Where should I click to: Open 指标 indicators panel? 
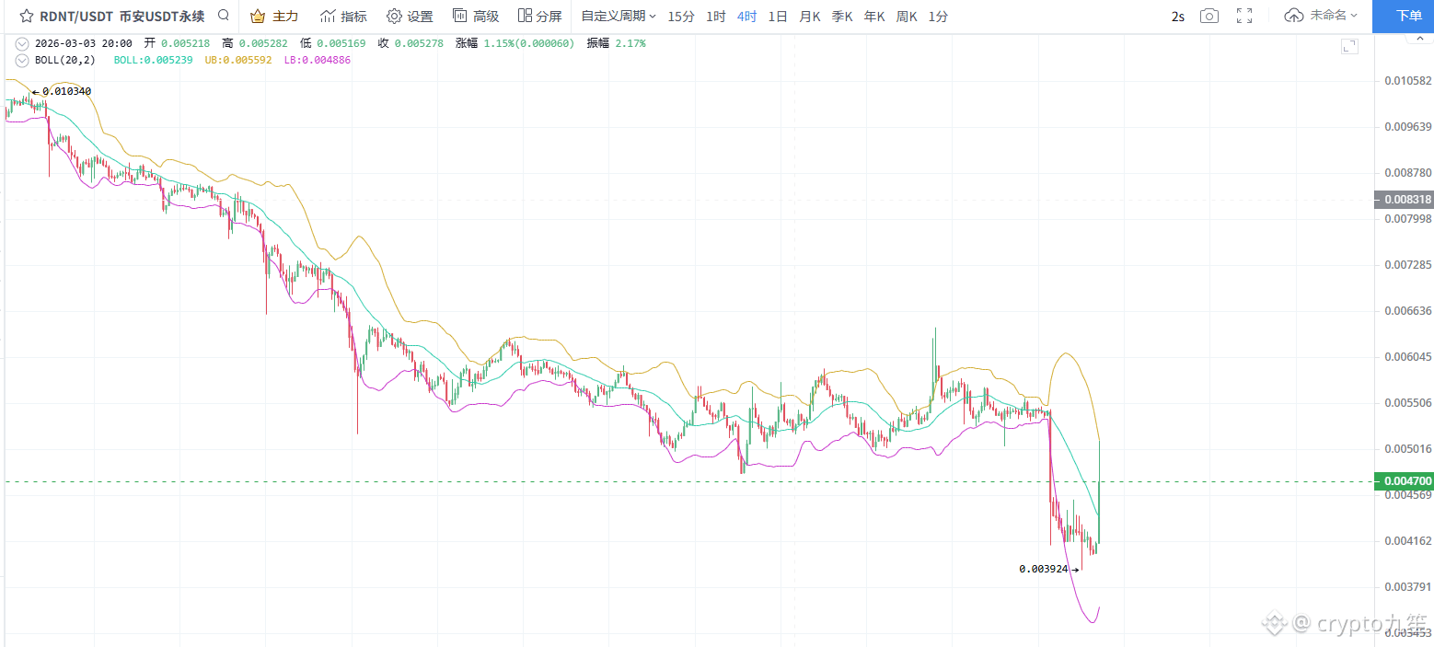point(343,16)
